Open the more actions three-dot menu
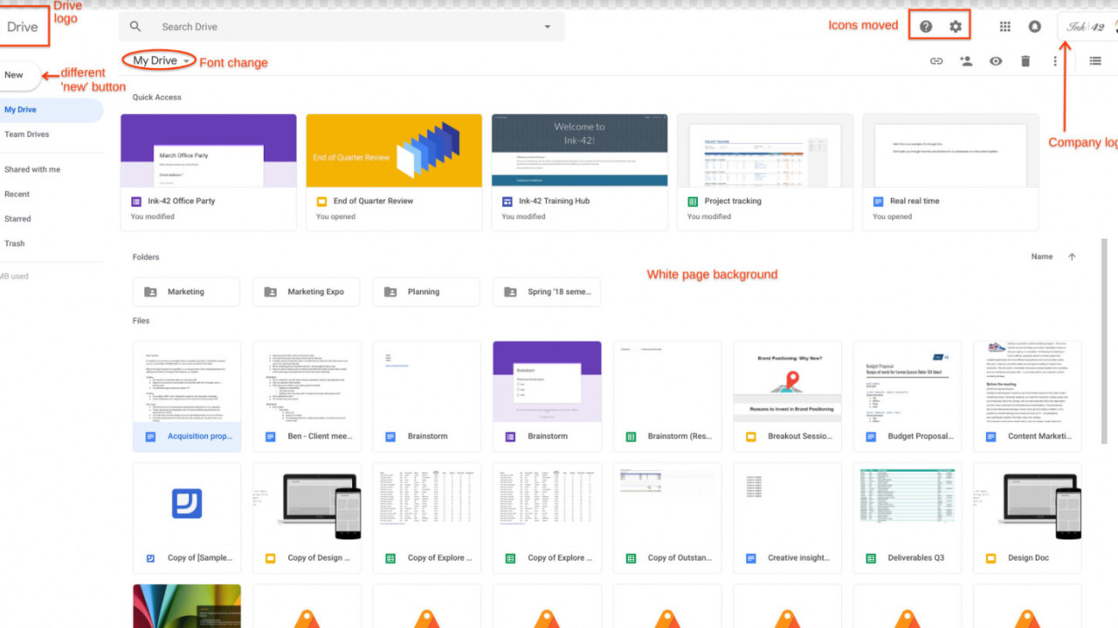Screen dimensions: 1118x628 (x=1055, y=61)
